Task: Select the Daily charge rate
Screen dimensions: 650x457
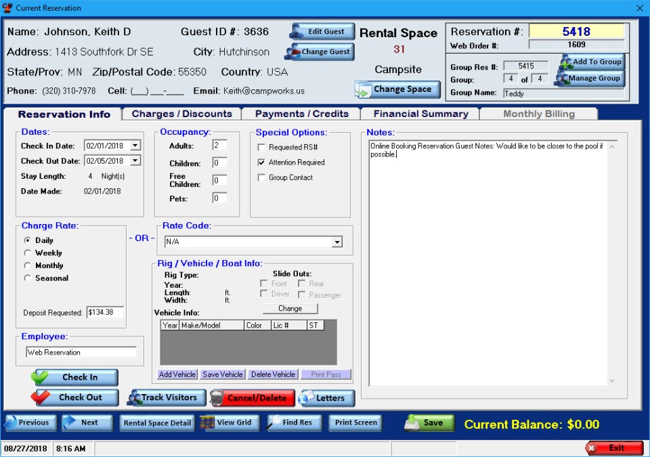Action: tap(27, 240)
